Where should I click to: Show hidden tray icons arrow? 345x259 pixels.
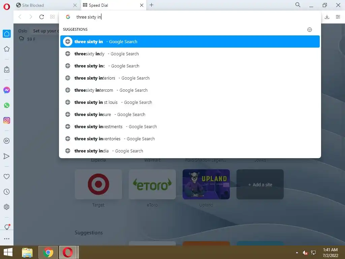pos(297,253)
